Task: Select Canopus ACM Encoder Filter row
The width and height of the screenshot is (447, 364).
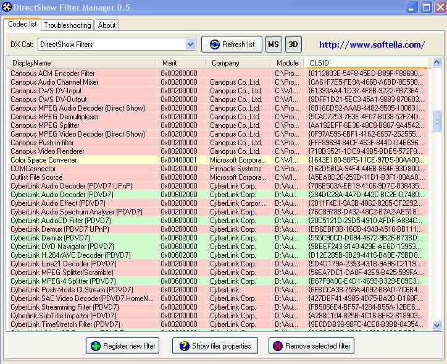Action: 217,74
